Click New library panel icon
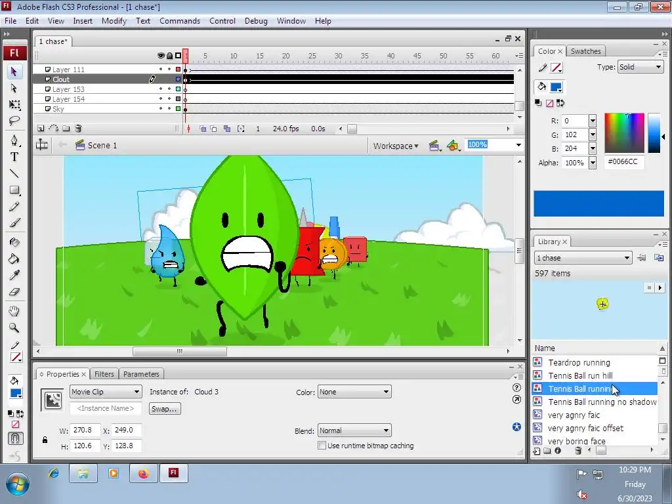 (x=659, y=257)
